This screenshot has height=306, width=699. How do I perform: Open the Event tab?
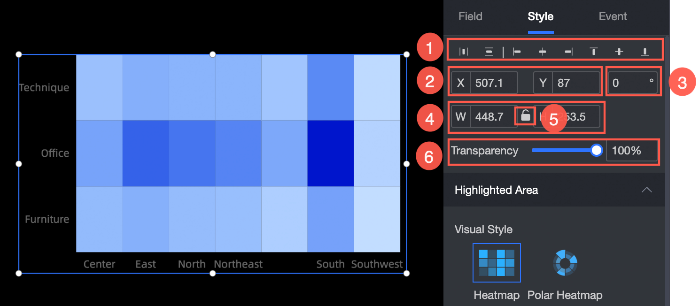coord(613,16)
